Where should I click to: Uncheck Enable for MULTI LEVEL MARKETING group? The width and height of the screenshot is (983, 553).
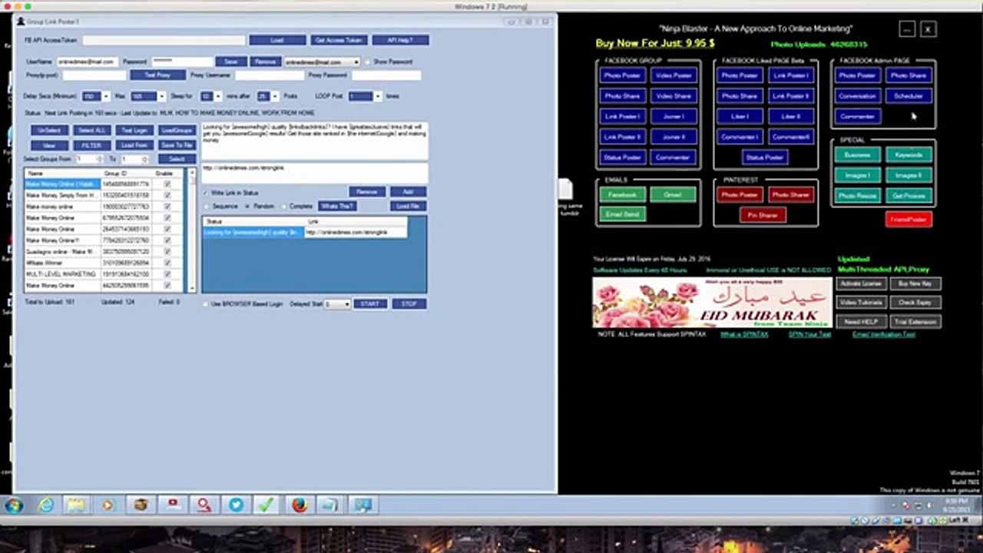click(167, 274)
